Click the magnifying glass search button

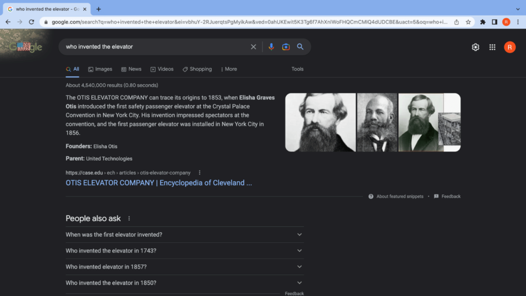301,47
